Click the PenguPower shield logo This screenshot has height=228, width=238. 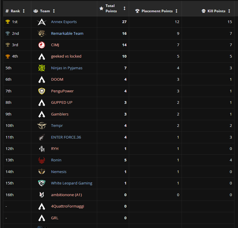42,91
